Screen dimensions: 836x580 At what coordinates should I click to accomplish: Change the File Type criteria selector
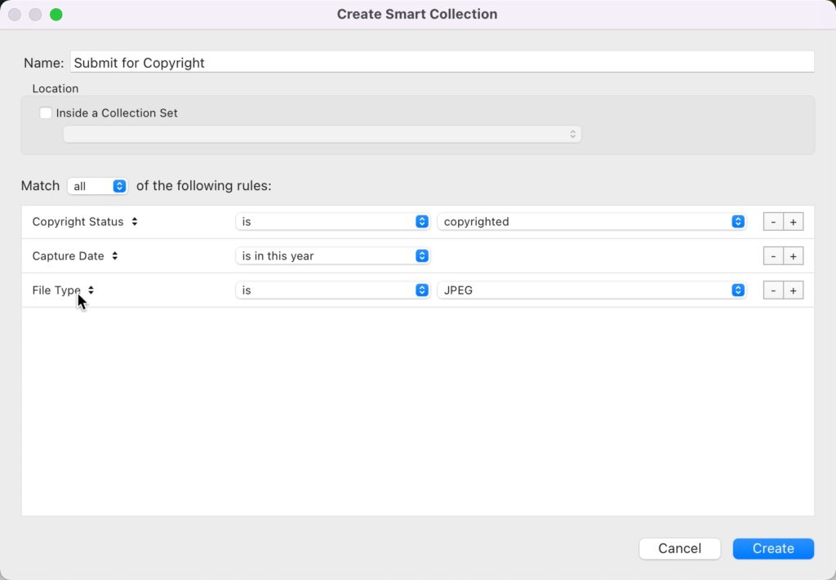point(63,290)
